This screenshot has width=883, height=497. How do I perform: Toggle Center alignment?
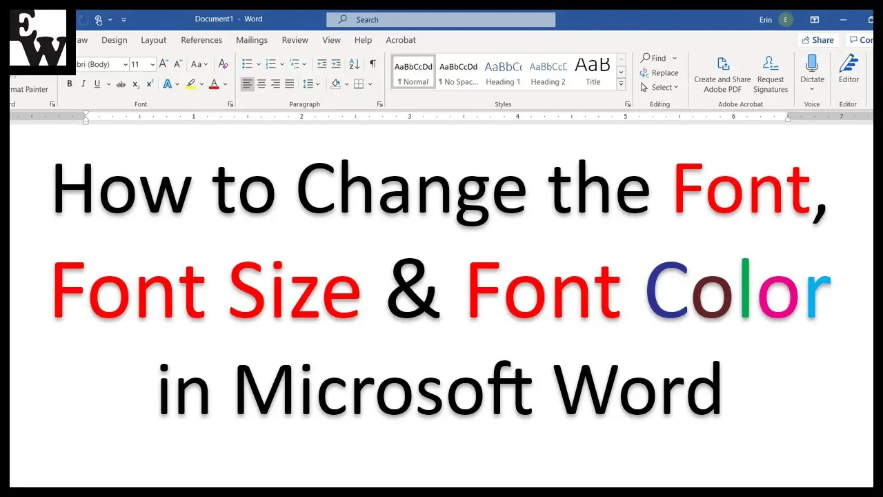(x=261, y=84)
